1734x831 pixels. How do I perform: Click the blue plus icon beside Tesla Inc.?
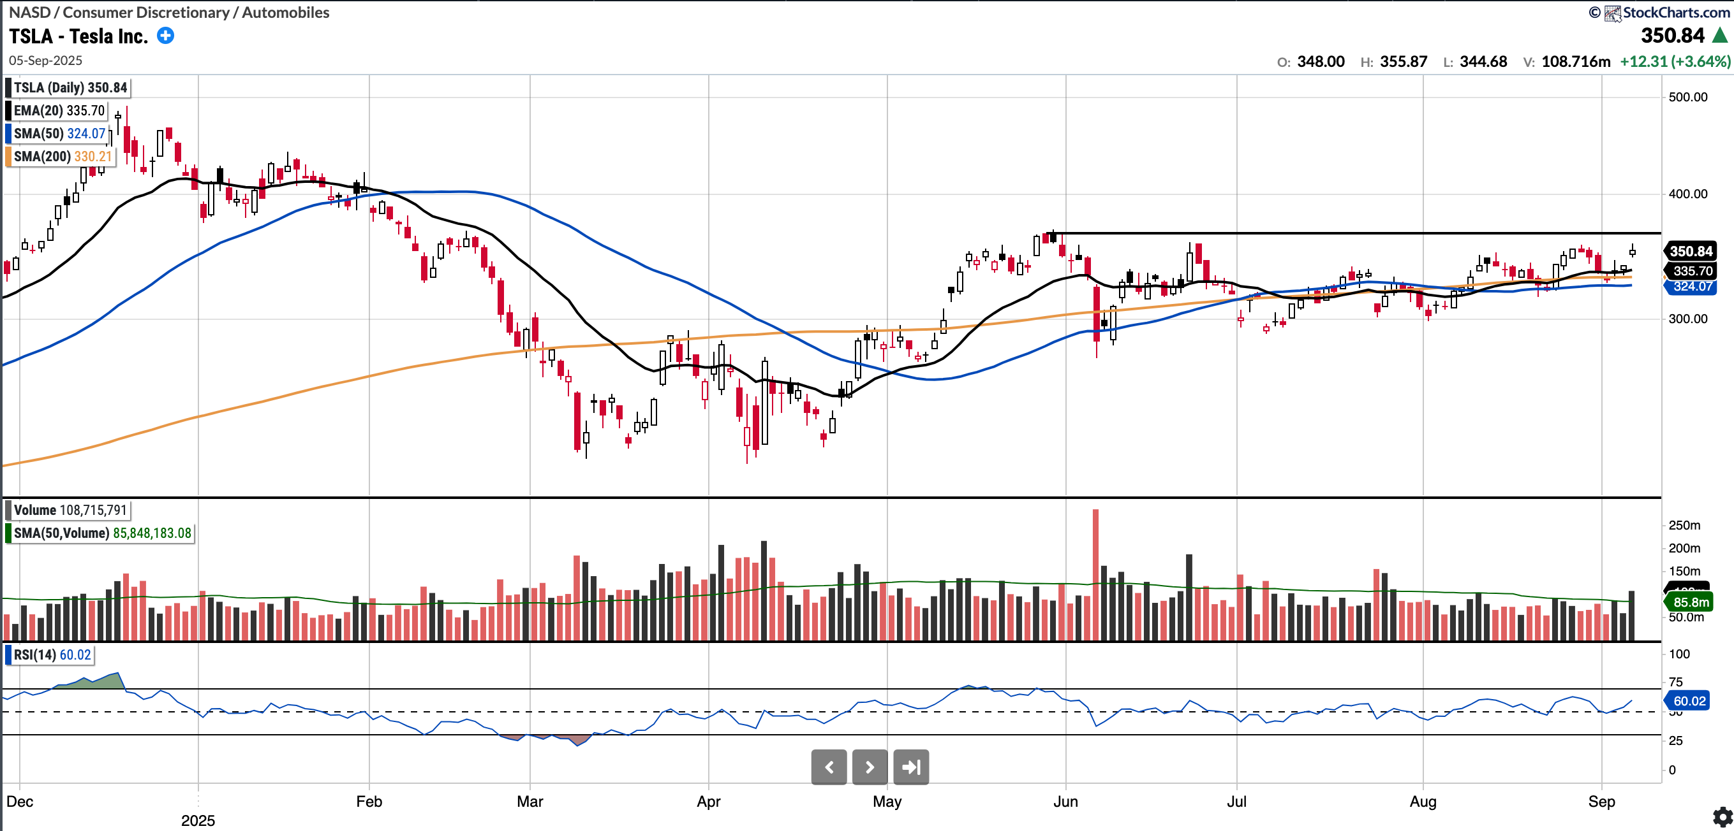point(166,36)
